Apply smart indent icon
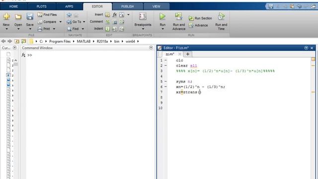318x179 pixels. click(107, 29)
